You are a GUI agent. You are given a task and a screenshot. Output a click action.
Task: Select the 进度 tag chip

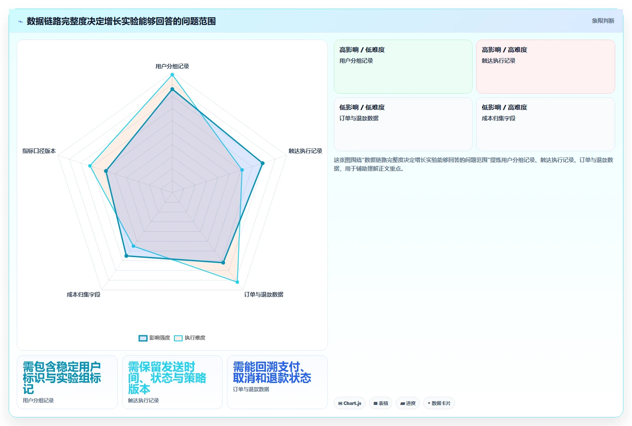pyautogui.click(x=408, y=403)
